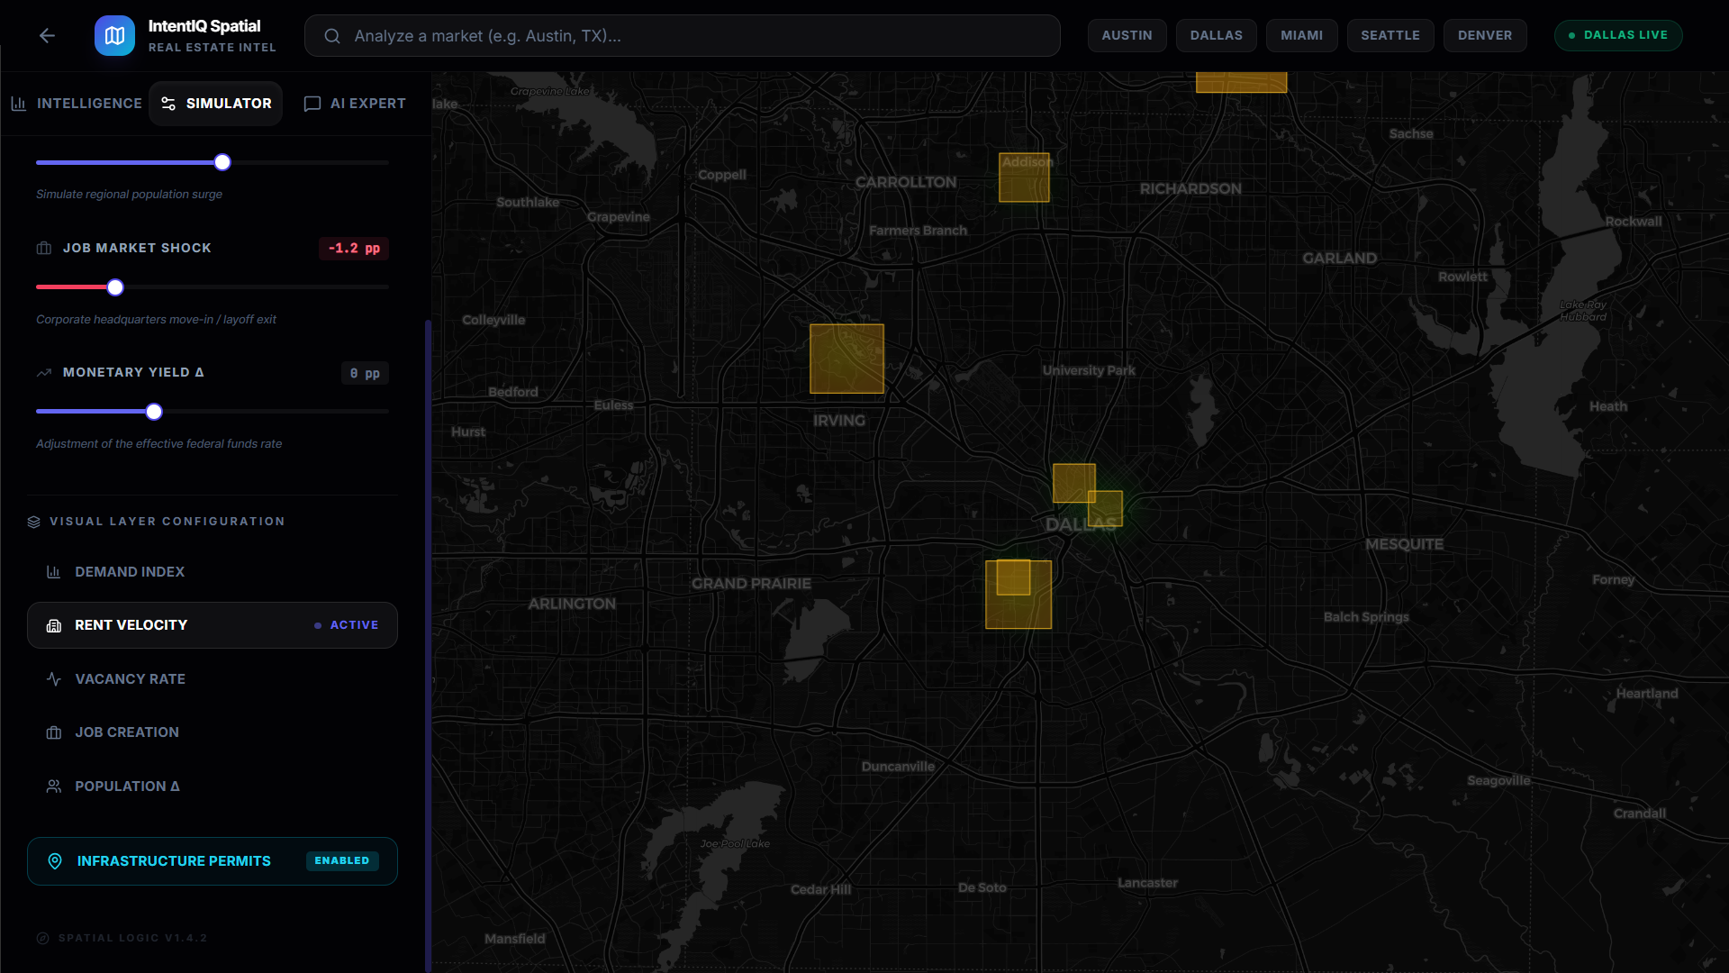Select the Demand Index layer
Image resolution: width=1729 pixels, height=973 pixels.
[x=130, y=572]
